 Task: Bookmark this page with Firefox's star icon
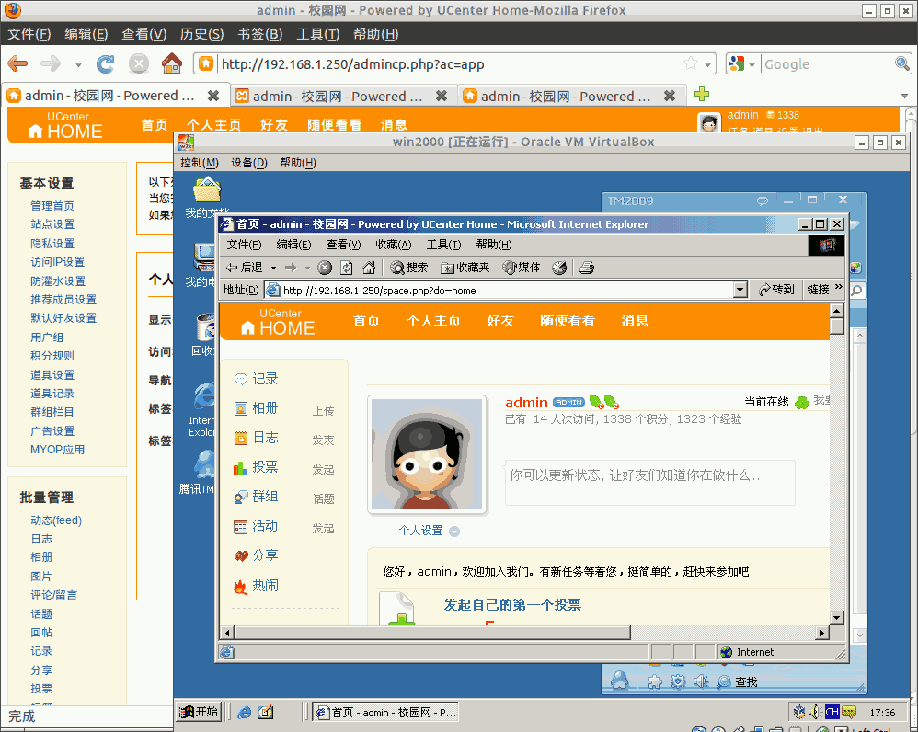coord(691,63)
